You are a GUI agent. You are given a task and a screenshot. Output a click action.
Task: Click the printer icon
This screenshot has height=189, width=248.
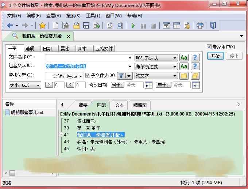point(200,25)
